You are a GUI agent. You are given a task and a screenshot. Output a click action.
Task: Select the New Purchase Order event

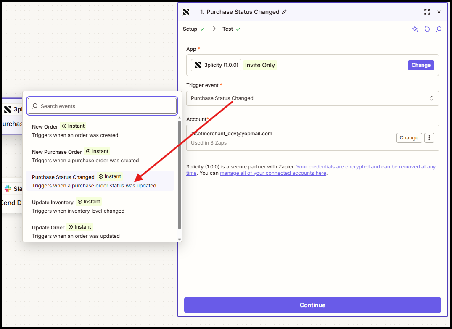point(100,156)
